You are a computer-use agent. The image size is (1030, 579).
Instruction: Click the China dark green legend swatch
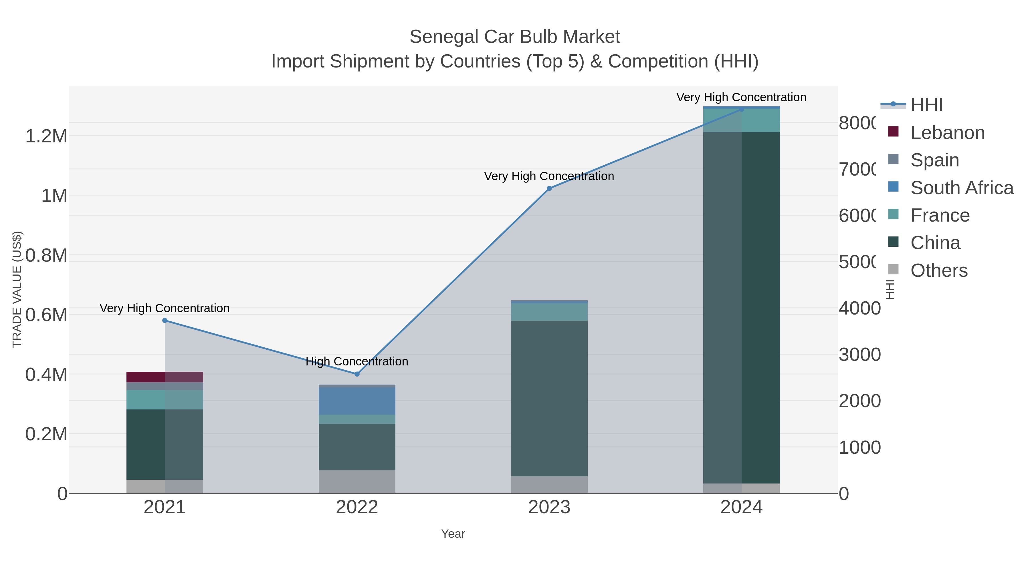[x=893, y=242]
